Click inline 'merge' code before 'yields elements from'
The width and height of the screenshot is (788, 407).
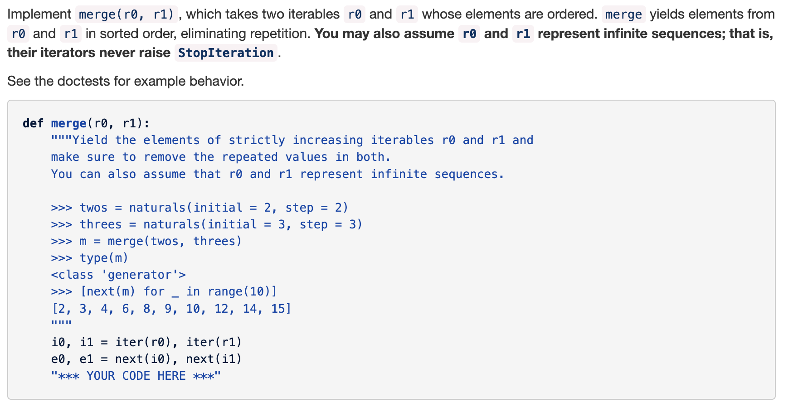(623, 15)
